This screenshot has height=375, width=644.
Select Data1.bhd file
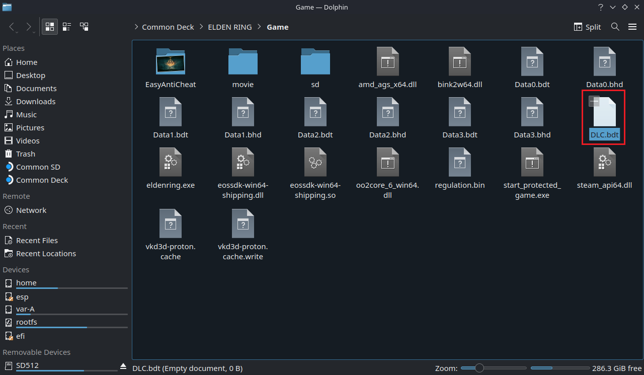(x=243, y=118)
